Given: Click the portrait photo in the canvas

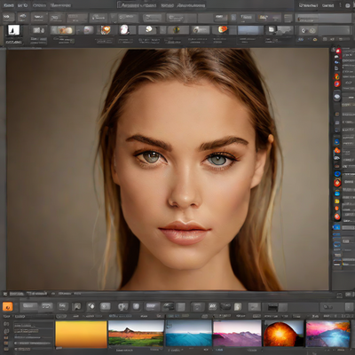Looking at the screenshot, I should (168, 170).
